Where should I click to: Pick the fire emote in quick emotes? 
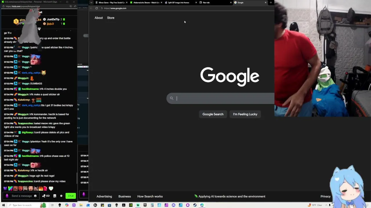point(41,188)
